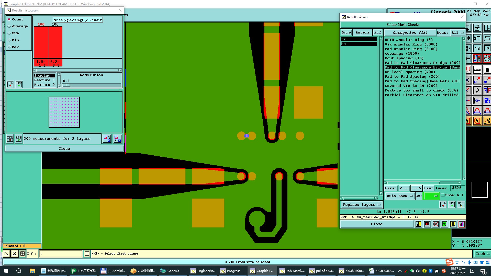The image size is (491, 276).
Task: Click the mirror F flip tool icon
Action: coord(487,90)
